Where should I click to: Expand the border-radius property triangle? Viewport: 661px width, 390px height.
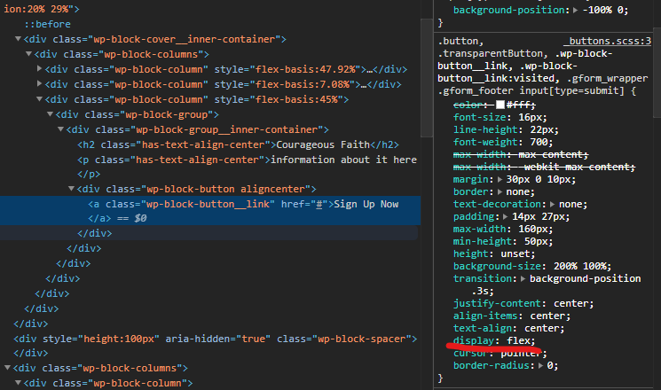[544, 365]
